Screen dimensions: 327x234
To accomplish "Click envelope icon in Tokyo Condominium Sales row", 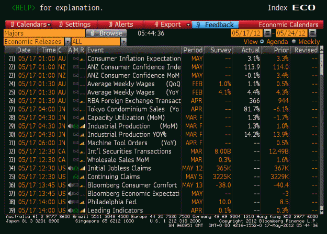I will click(76, 109).
